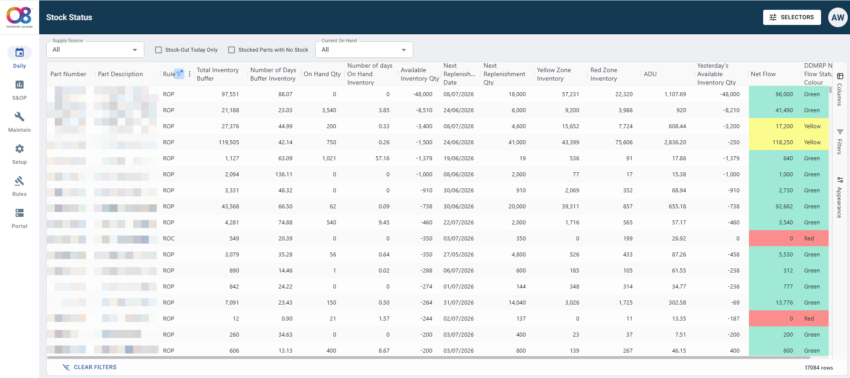Open the Columns side panel

click(840, 89)
